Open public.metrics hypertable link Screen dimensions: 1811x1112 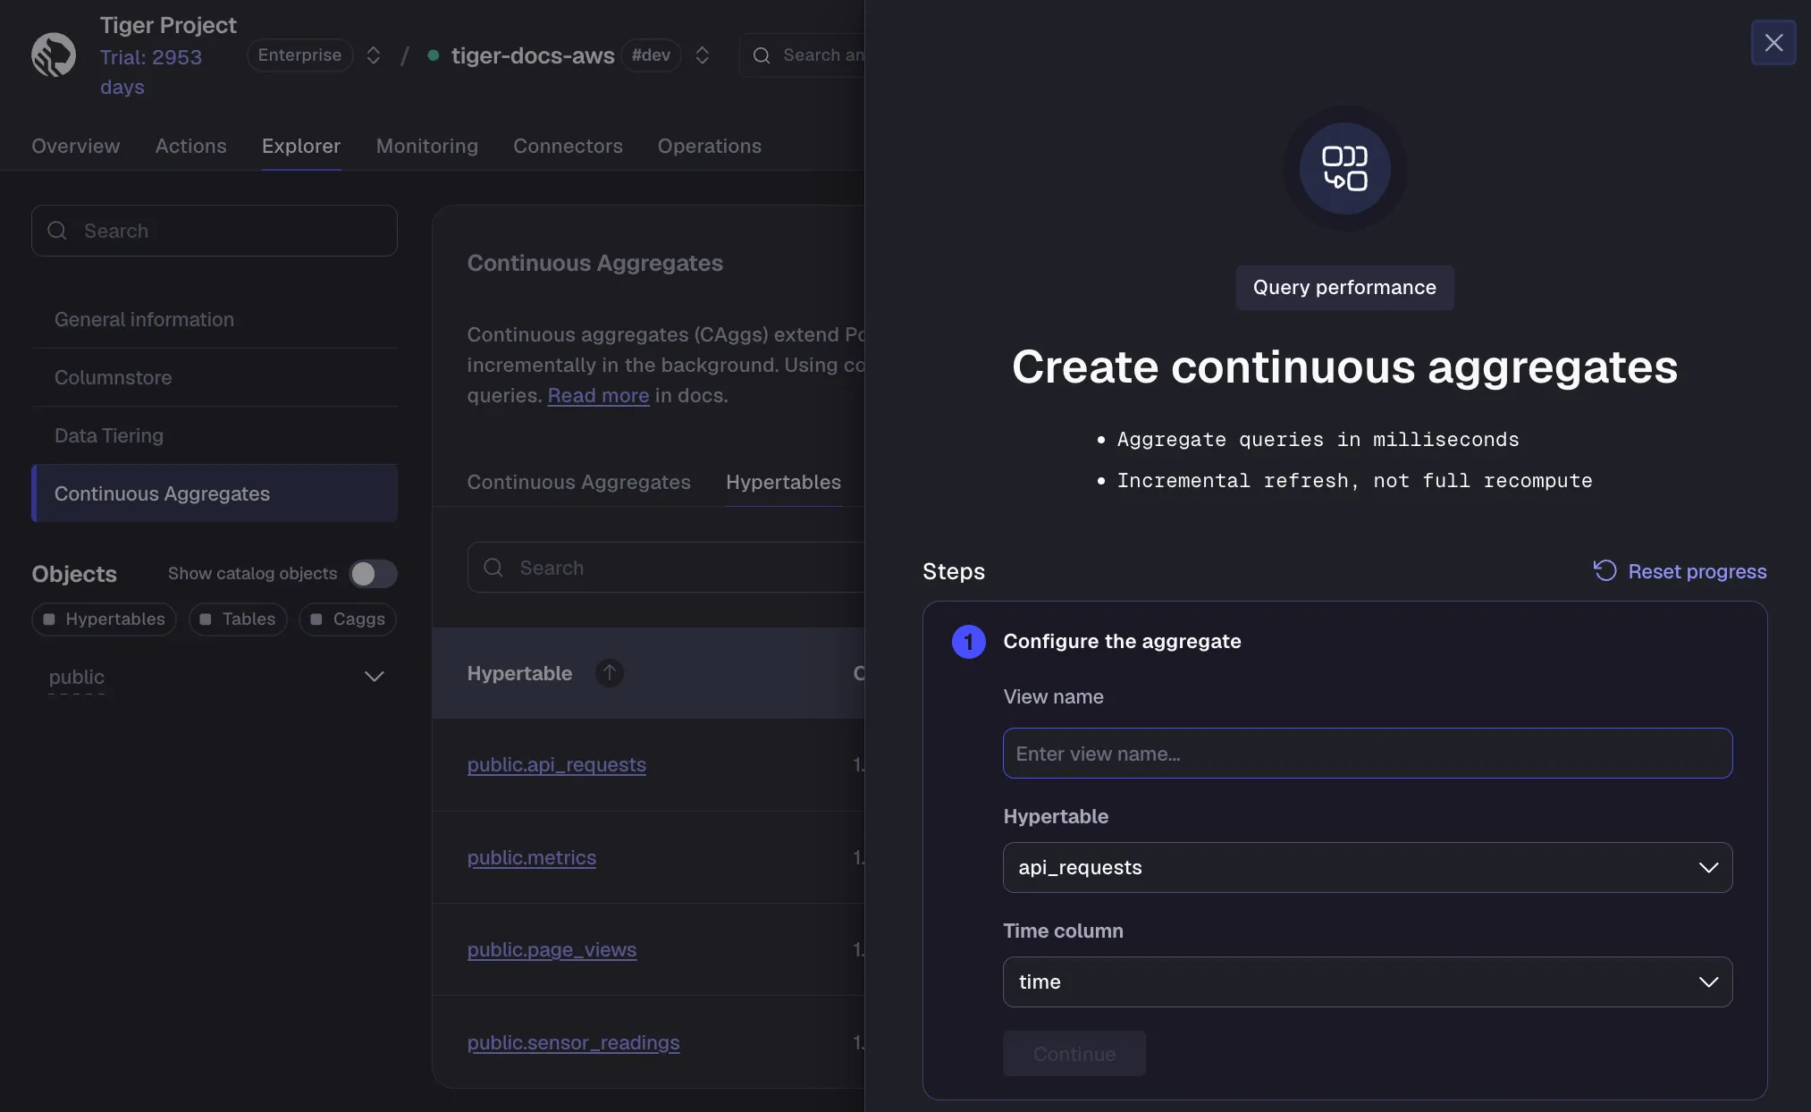click(532, 857)
